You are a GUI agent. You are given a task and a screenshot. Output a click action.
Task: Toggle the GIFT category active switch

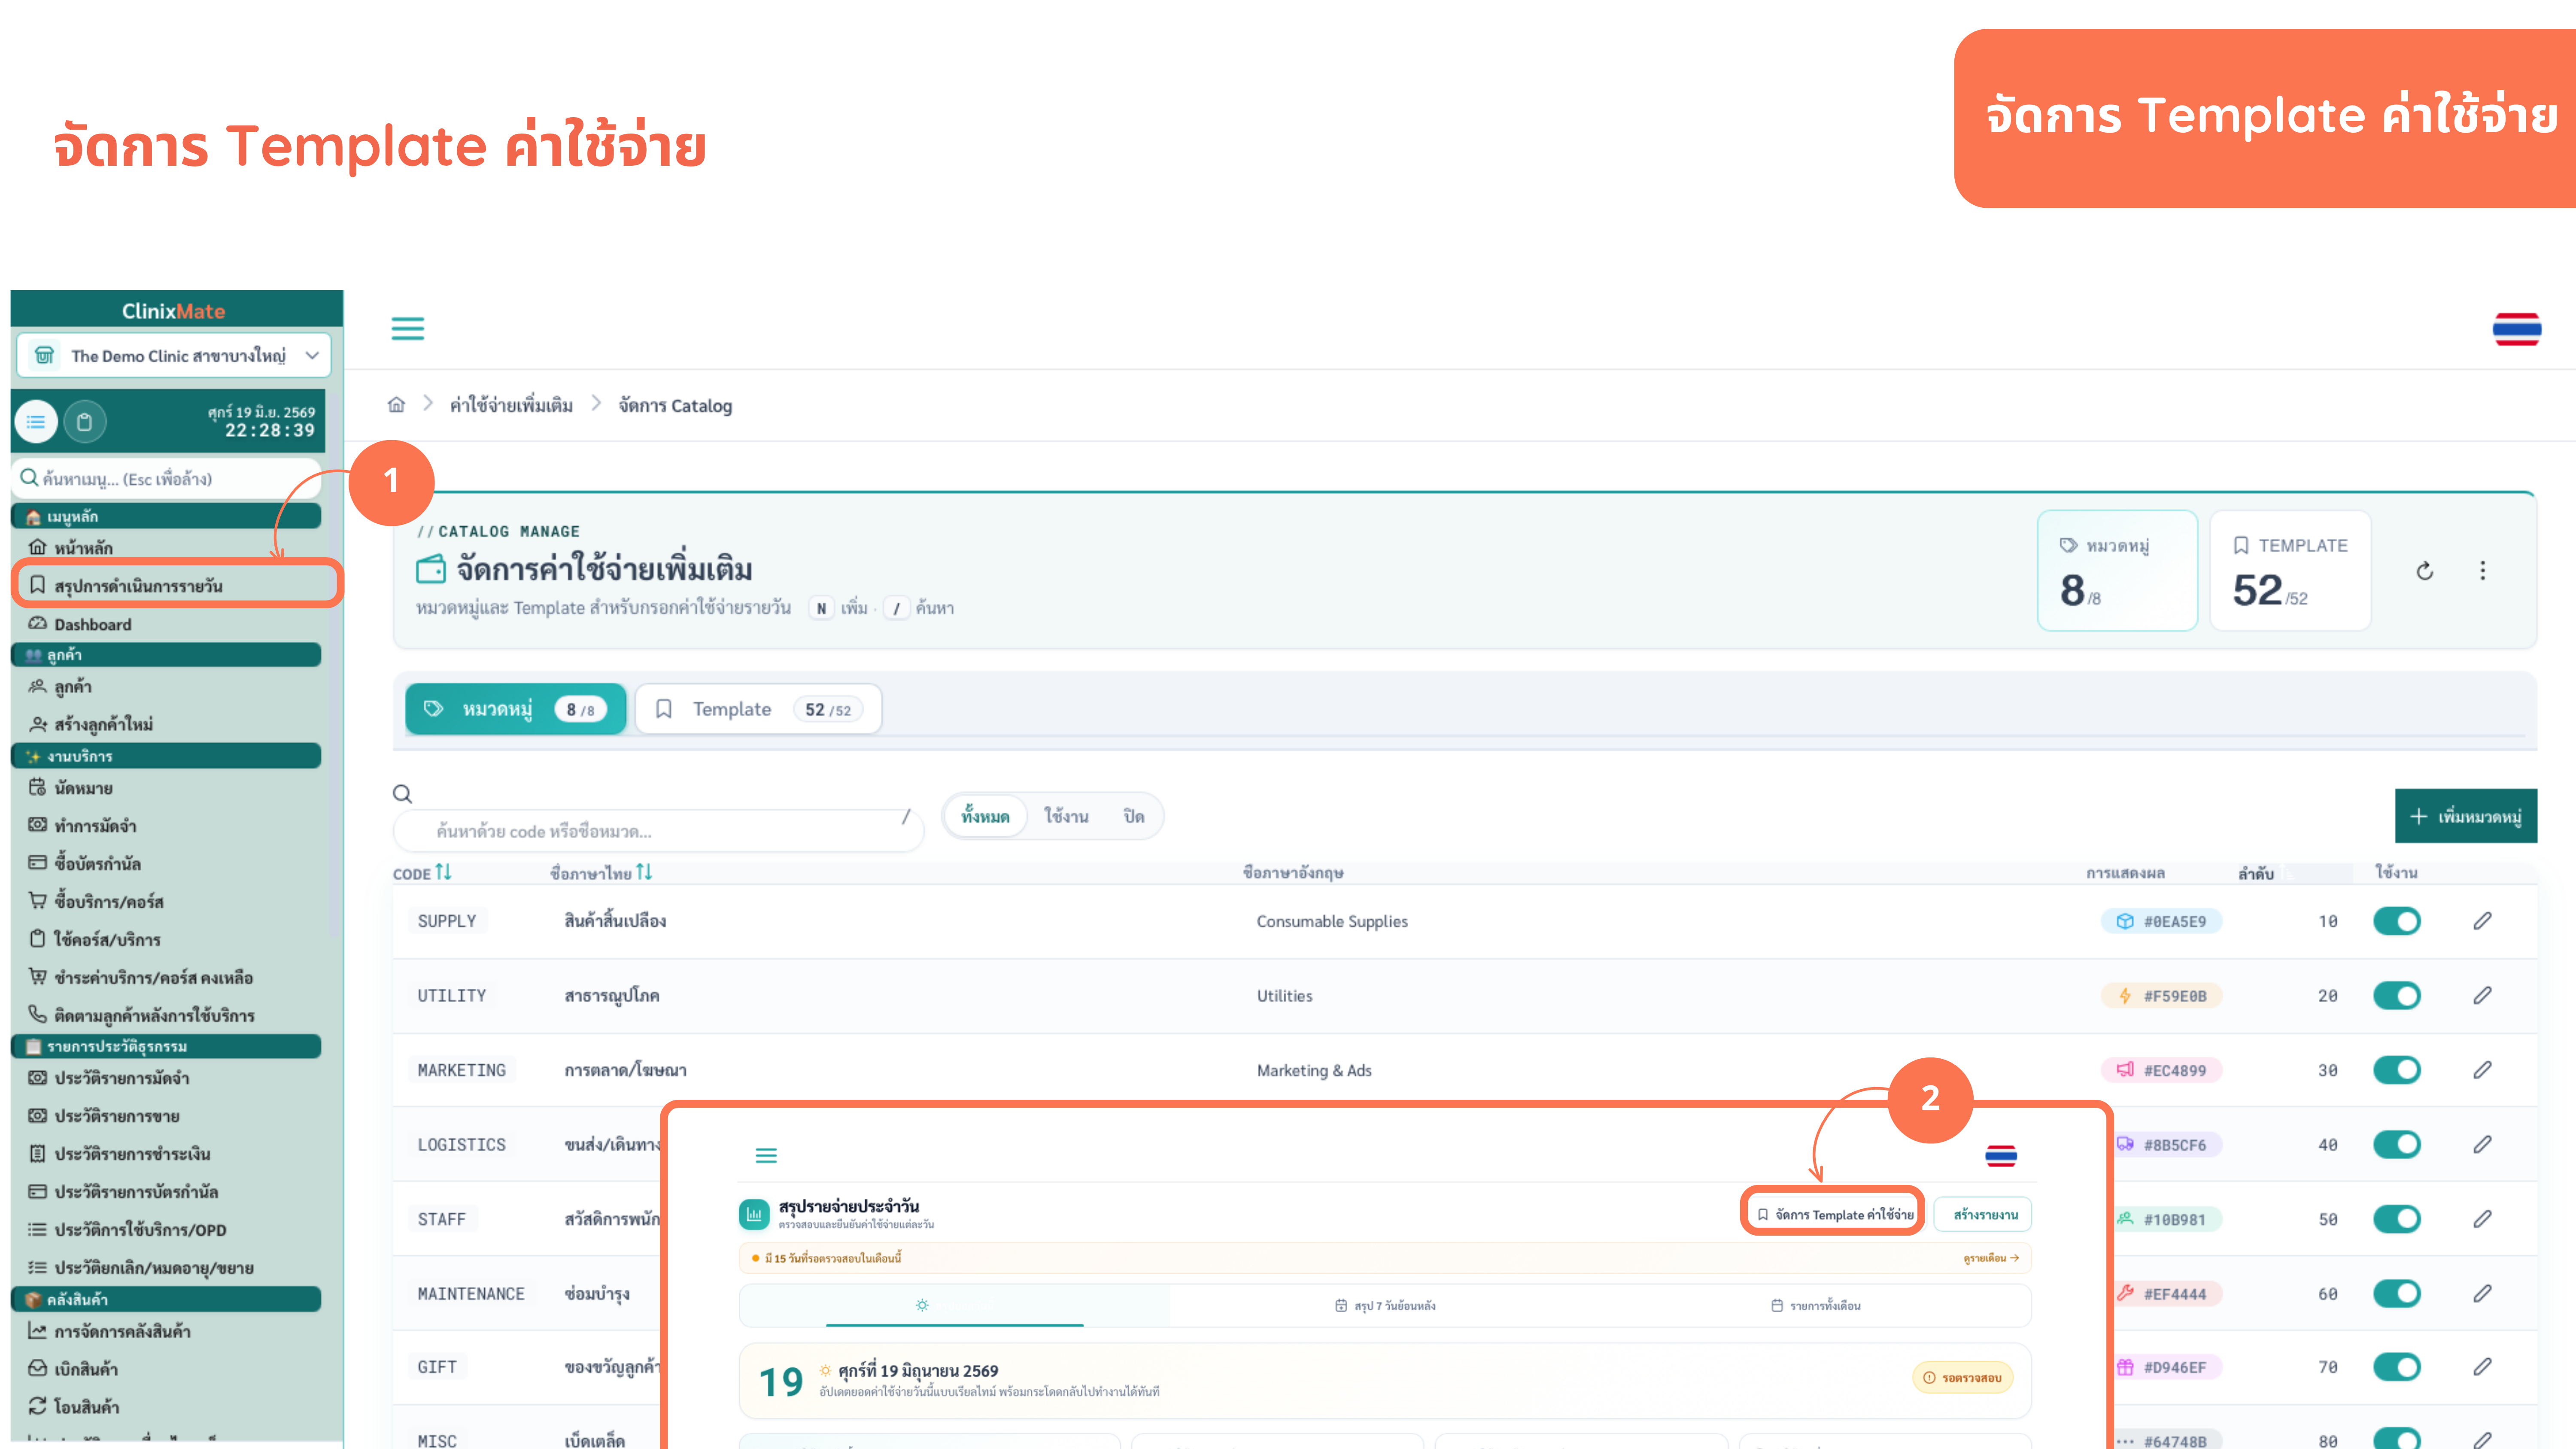coord(2396,1367)
